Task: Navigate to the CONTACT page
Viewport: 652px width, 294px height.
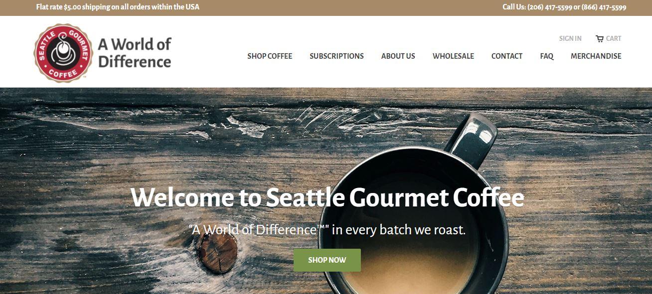Action: pyautogui.click(x=507, y=56)
